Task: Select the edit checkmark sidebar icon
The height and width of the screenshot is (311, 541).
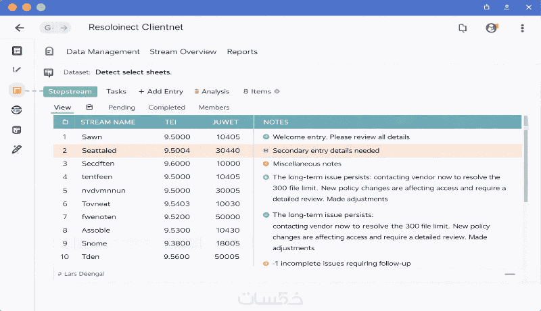Action: tap(17, 70)
